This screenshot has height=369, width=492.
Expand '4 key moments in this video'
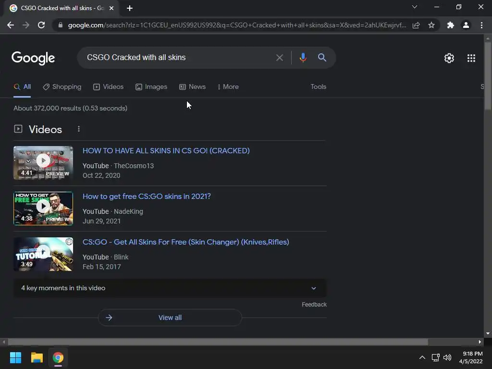170,288
